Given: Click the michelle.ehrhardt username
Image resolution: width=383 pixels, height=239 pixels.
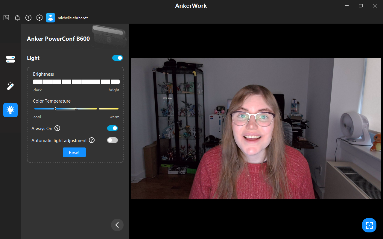Looking at the screenshot, I should click(73, 18).
